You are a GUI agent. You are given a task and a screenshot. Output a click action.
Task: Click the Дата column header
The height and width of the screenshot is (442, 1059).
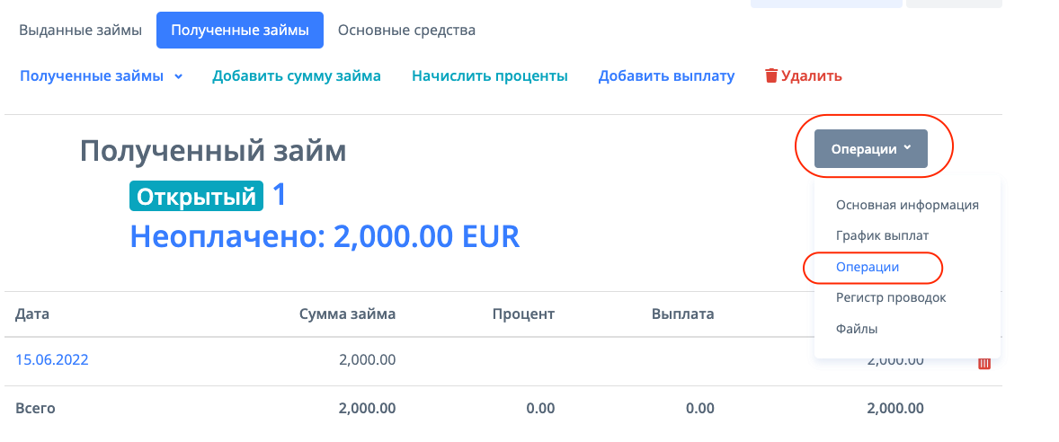click(32, 314)
